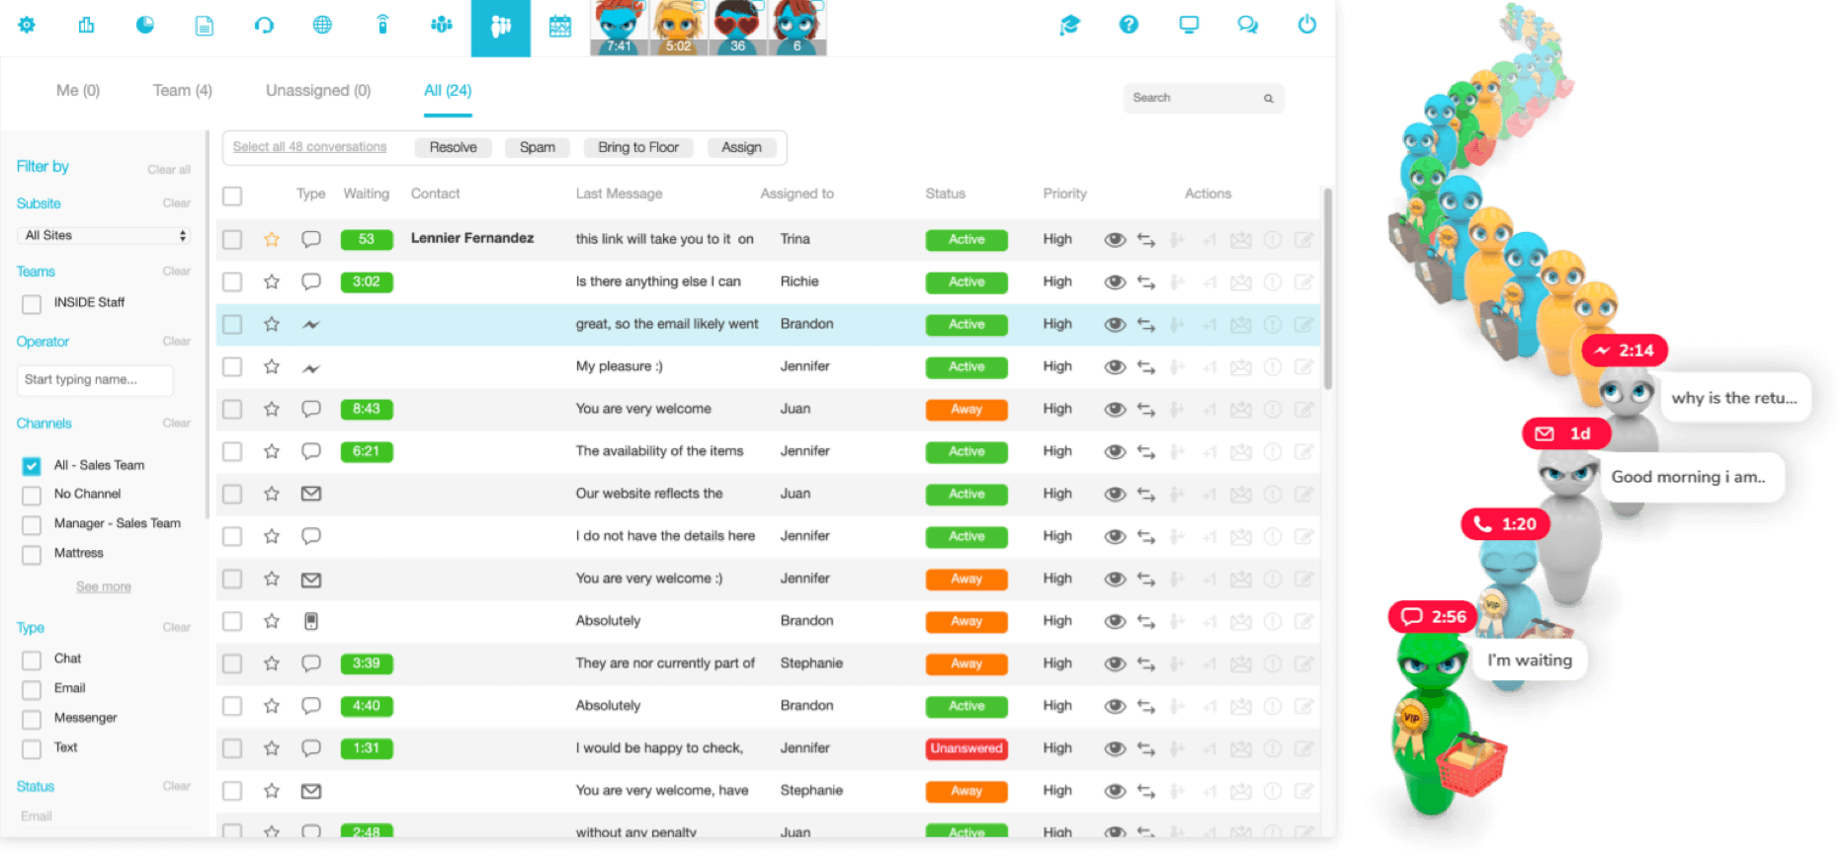The image size is (1842, 857).
Task: Check the Text type filter
Action: [32, 749]
